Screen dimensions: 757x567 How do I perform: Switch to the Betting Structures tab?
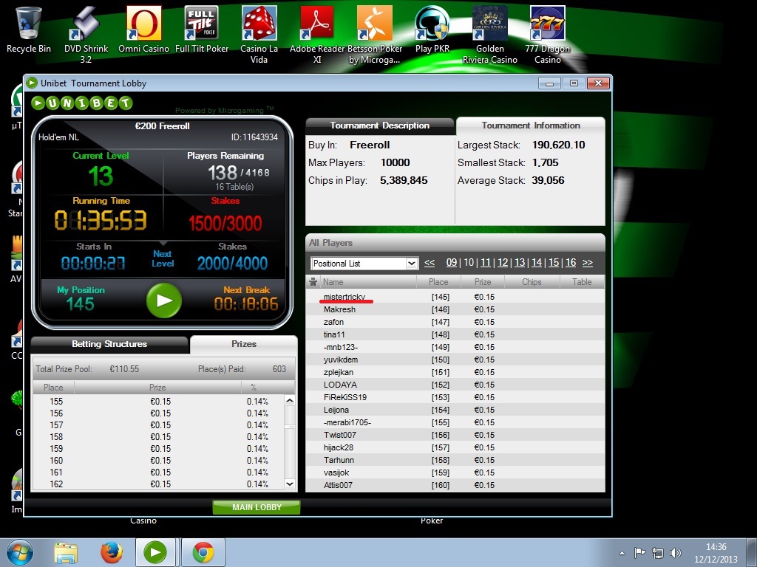tap(109, 344)
